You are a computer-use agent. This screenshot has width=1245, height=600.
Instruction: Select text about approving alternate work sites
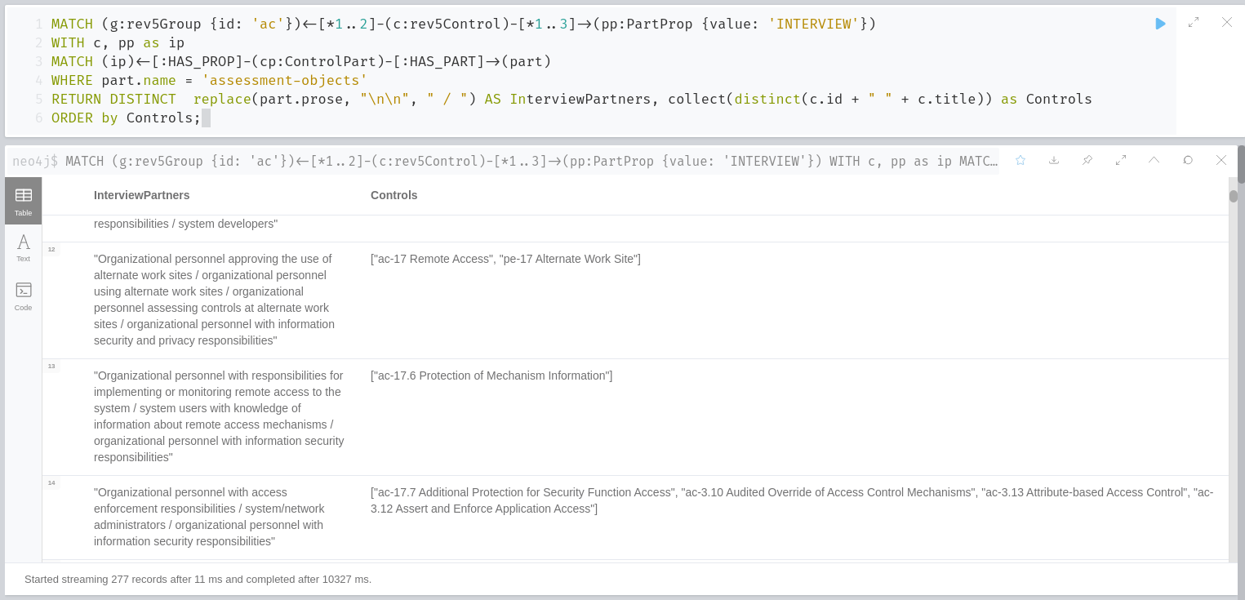[215, 300]
